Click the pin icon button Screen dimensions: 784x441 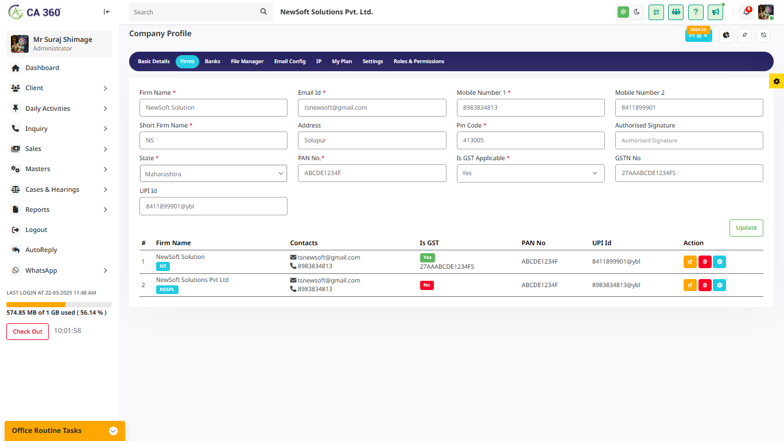click(744, 35)
